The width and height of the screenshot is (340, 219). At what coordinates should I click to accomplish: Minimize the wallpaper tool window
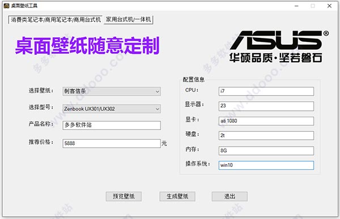(x=296, y=6)
